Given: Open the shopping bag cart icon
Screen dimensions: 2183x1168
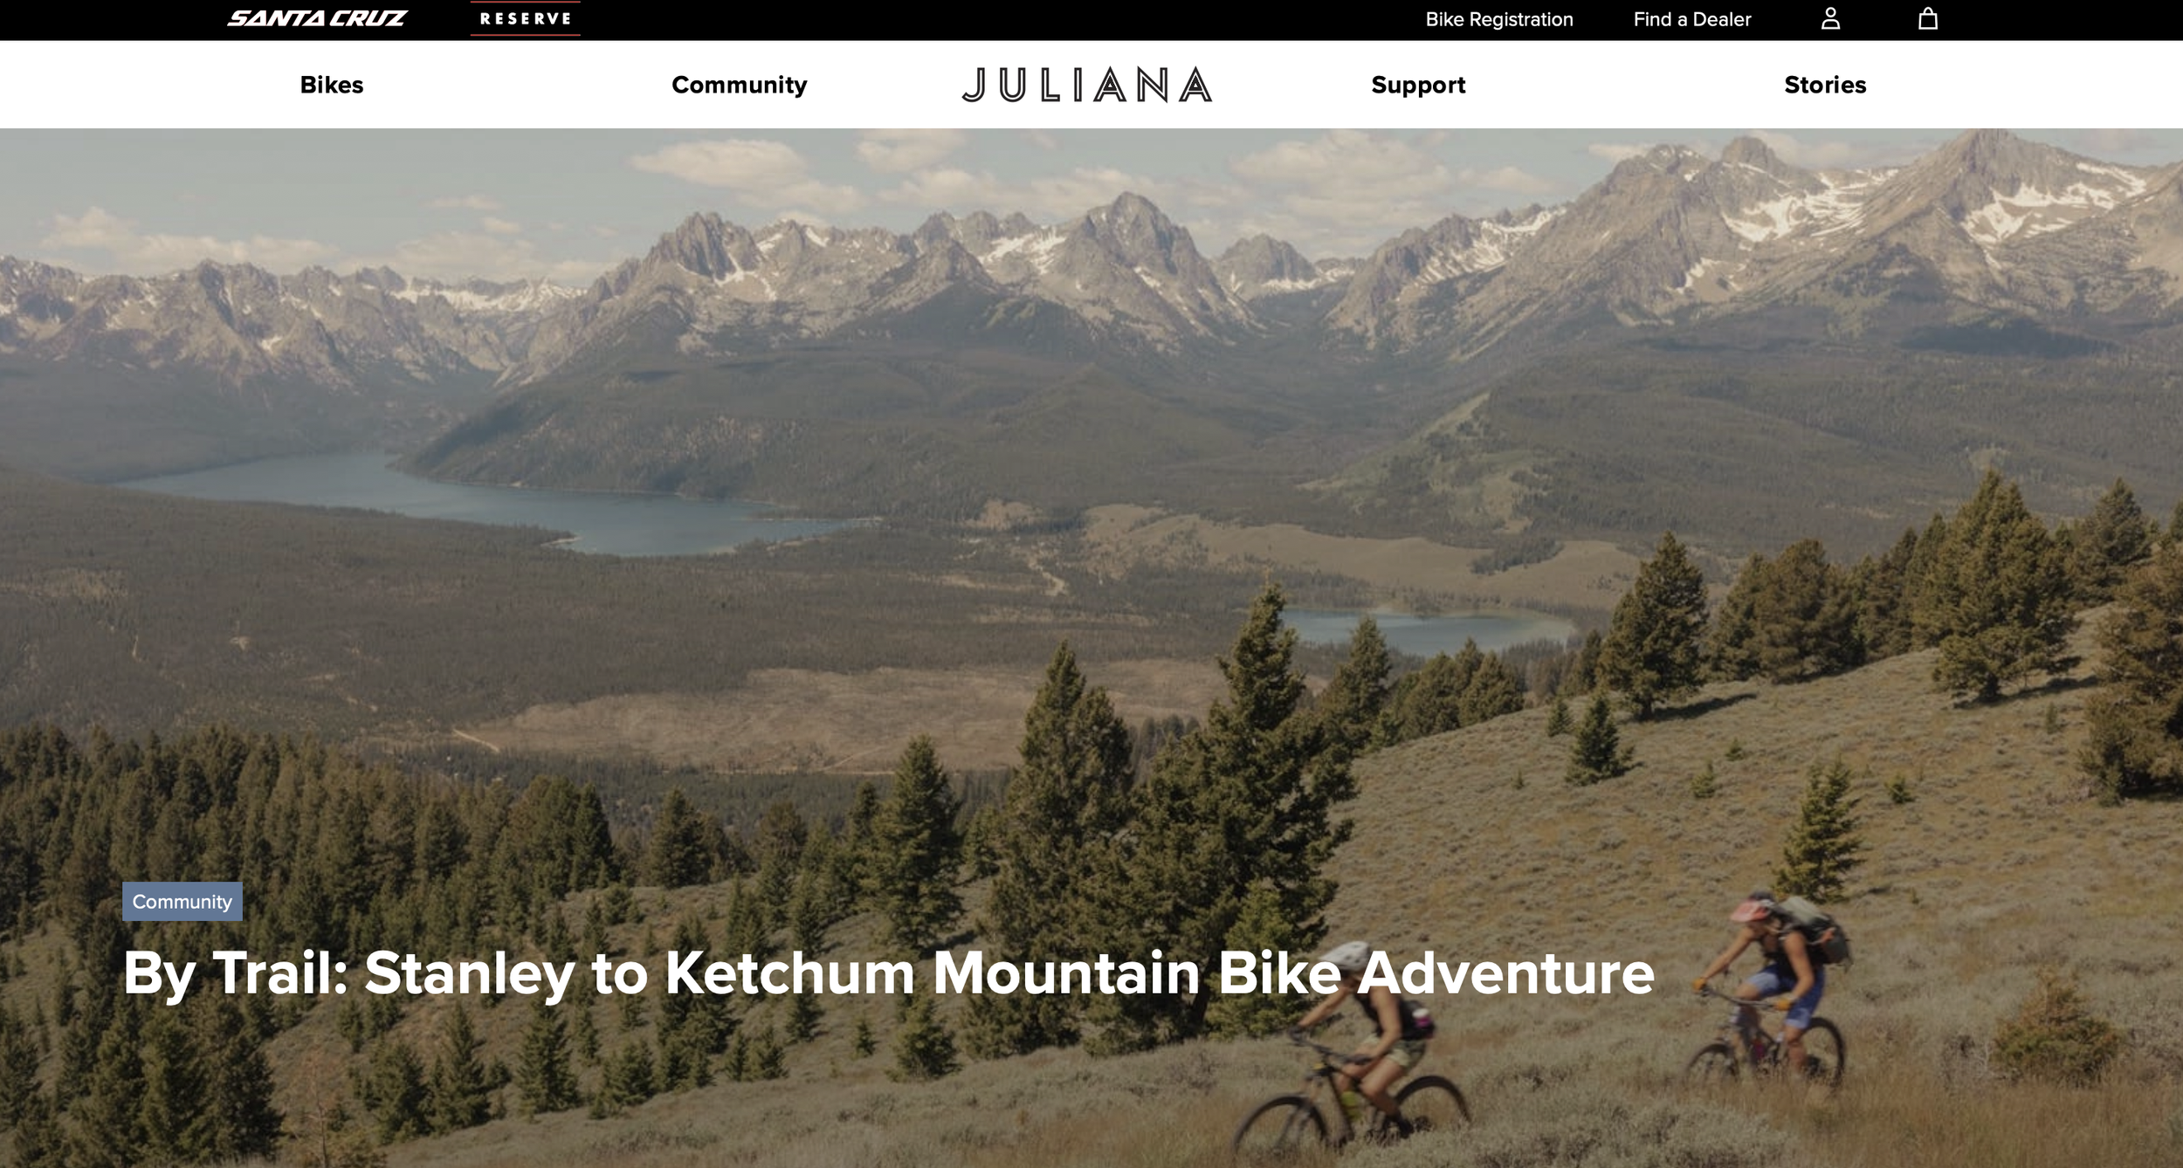Looking at the screenshot, I should coord(1928,18).
